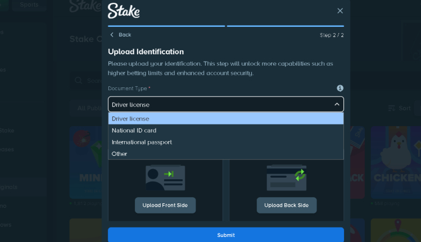Collapse the Document Type dropdown chevron
This screenshot has height=242, width=421.
337,104
